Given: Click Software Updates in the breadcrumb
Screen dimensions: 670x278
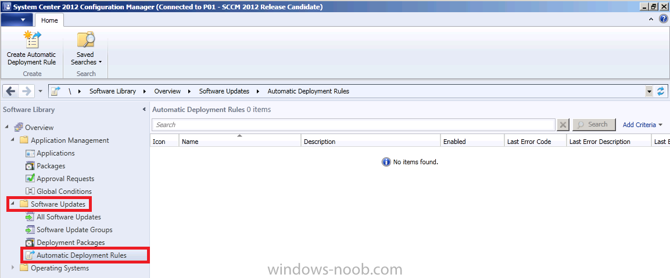Looking at the screenshot, I should tap(224, 91).
